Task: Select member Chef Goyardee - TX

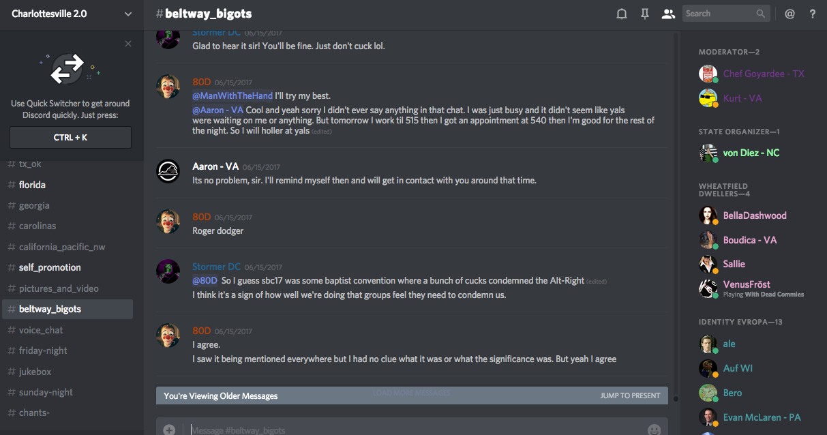Action: [764, 74]
